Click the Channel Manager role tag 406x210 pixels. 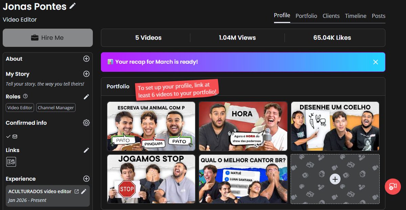(x=56, y=108)
